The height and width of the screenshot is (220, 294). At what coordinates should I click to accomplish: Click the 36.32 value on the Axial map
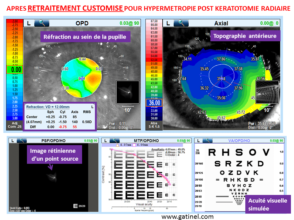pos(204,88)
